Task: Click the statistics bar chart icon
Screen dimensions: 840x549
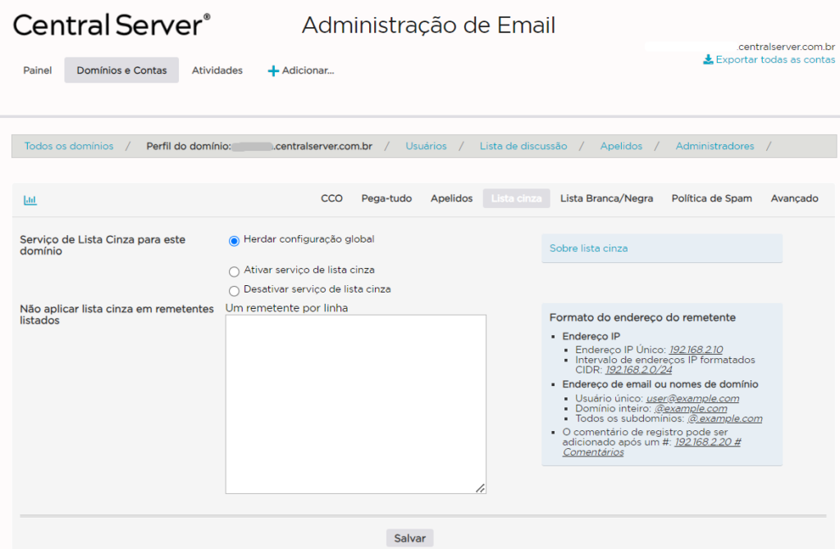Action: 30,199
